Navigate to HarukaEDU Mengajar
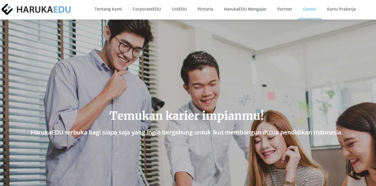This screenshot has width=376, height=186. 245,9
